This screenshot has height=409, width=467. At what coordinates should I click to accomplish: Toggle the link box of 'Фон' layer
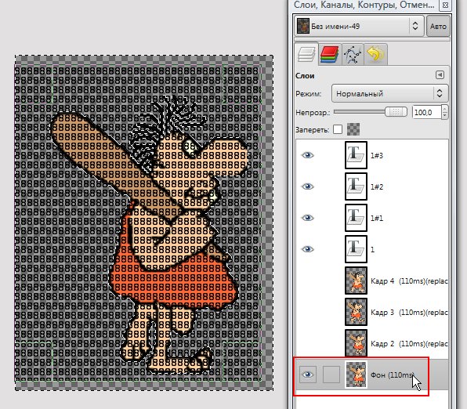pos(331,375)
